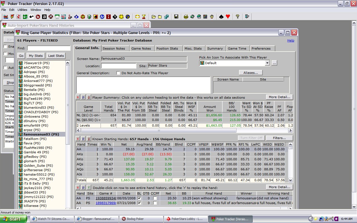Toggle the 's' button beside Player Summary
This screenshot has width=357, height=223.
click(x=78, y=97)
